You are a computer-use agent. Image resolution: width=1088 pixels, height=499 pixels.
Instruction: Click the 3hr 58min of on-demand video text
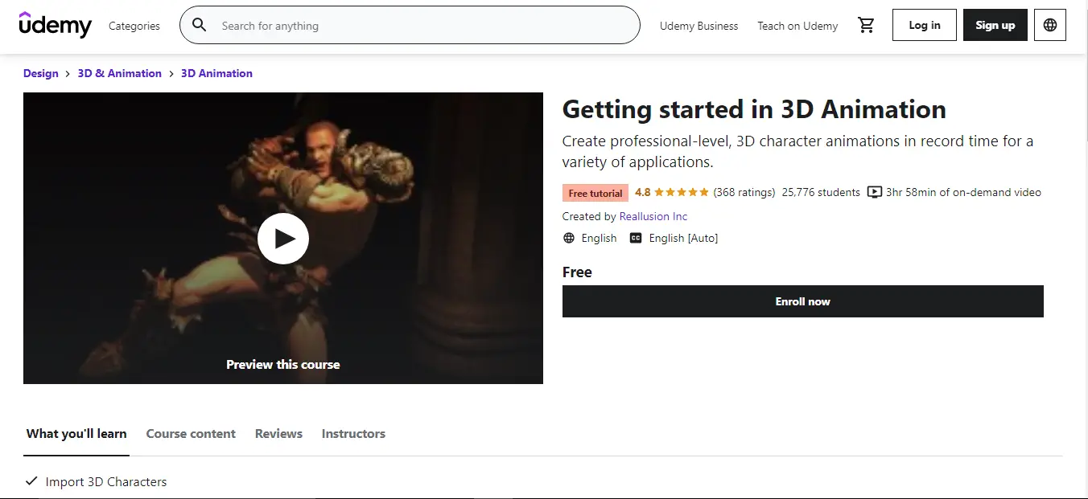coord(963,193)
